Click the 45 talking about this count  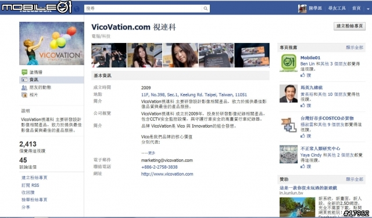pos(23,160)
